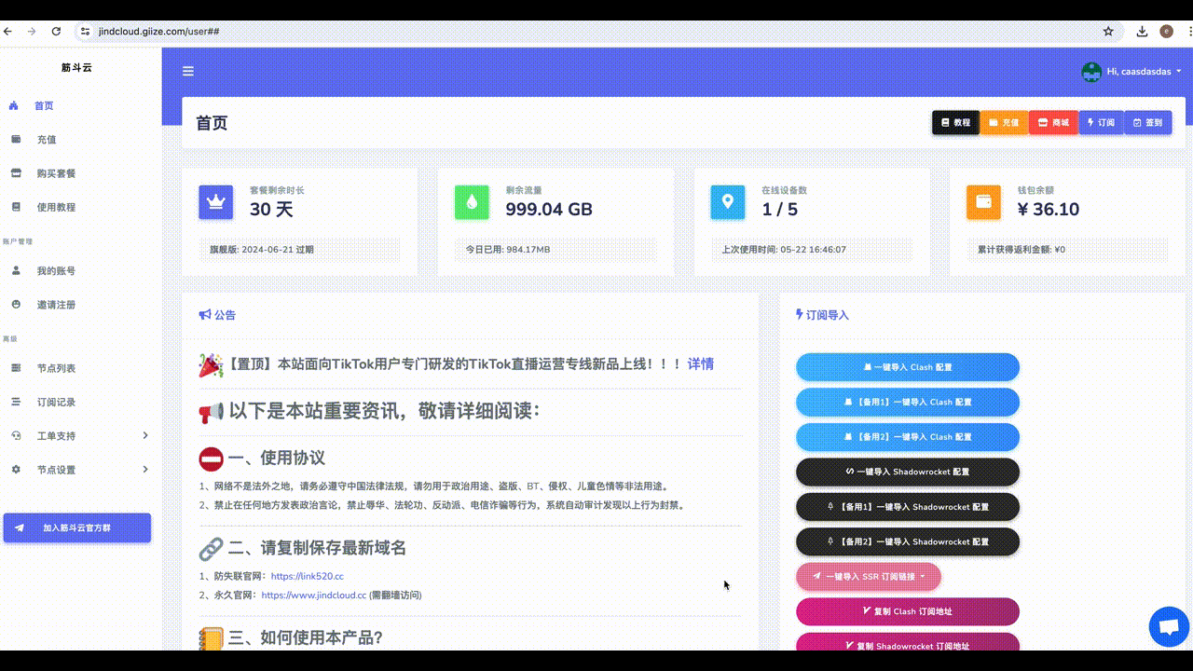Open the browser downloads icon
The image size is (1193, 671).
click(1142, 31)
